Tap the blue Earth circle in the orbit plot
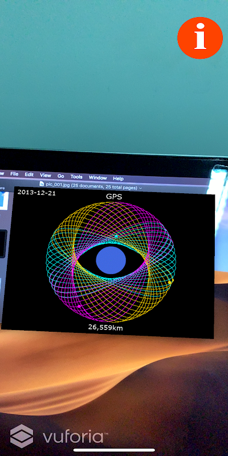Image resolution: width=228 pixels, height=456 pixels. pyautogui.click(x=111, y=260)
